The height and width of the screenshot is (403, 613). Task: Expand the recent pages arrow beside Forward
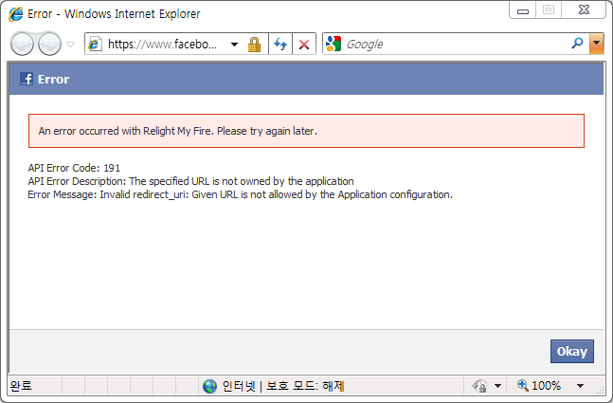[x=71, y=45]
